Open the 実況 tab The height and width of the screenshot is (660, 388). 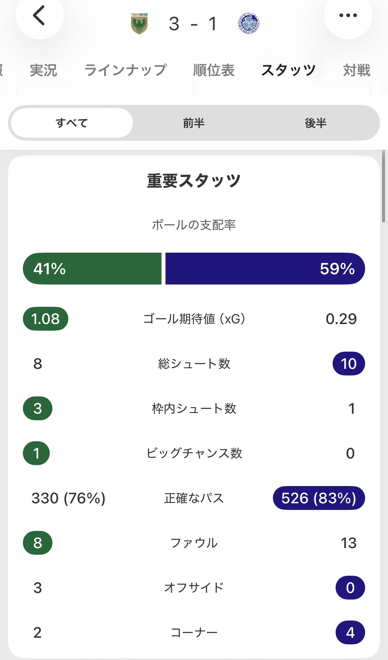click(x=43, y=70)
